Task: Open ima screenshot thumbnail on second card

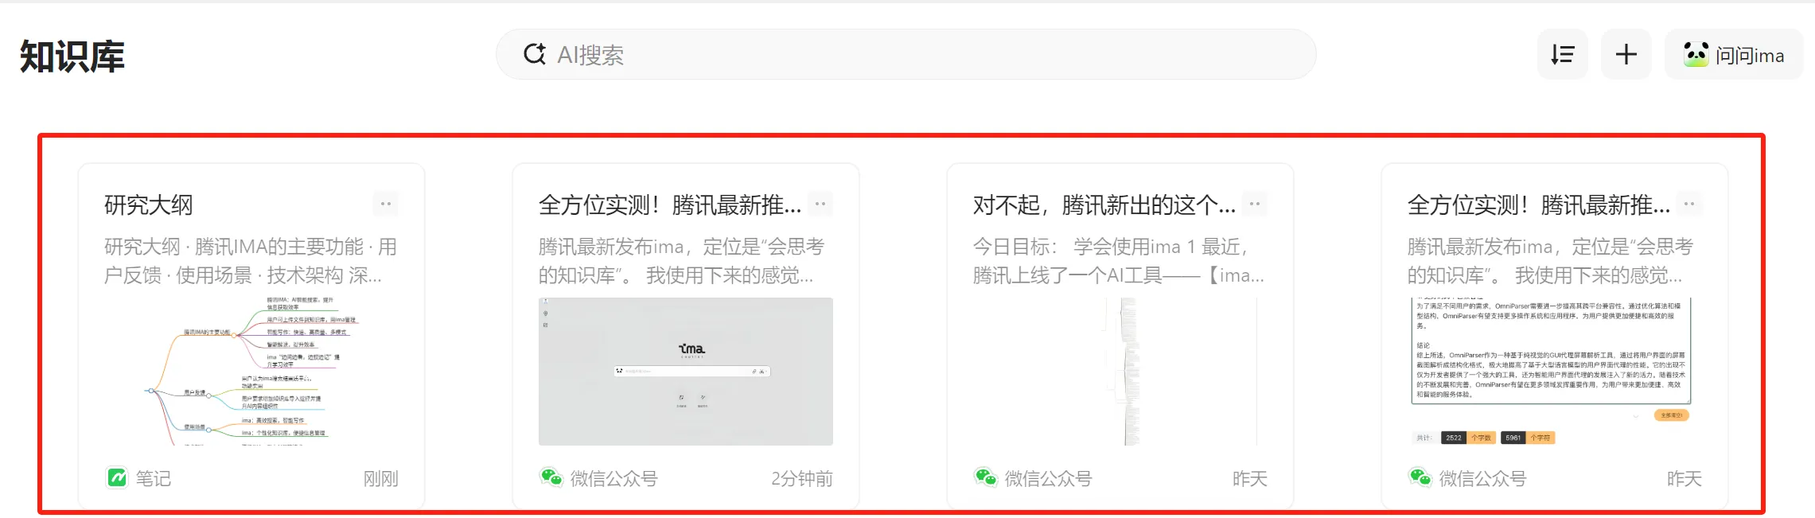Action: tap(686, 371)
